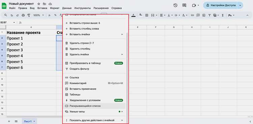253x124 pixels.
Task: Open the Google Sheets home logo
Action: coord(4,6)
